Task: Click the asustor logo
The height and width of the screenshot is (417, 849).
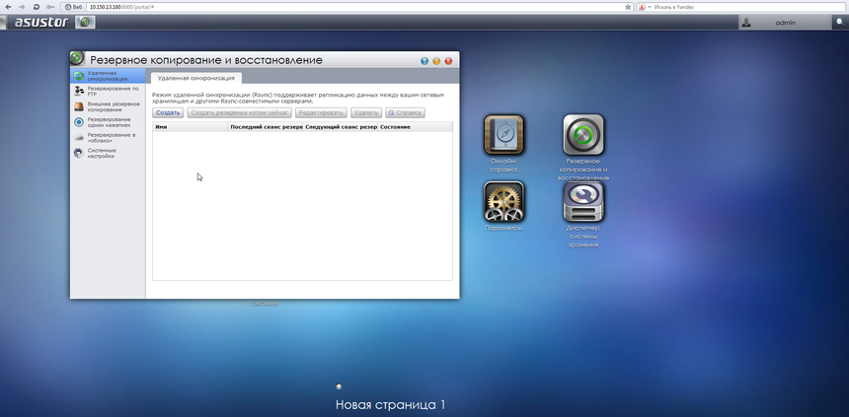Action: (x=41, y=22)
